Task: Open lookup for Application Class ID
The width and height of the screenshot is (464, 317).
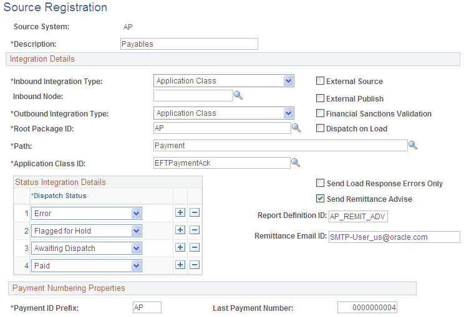Action: click(x=296, y=163)
